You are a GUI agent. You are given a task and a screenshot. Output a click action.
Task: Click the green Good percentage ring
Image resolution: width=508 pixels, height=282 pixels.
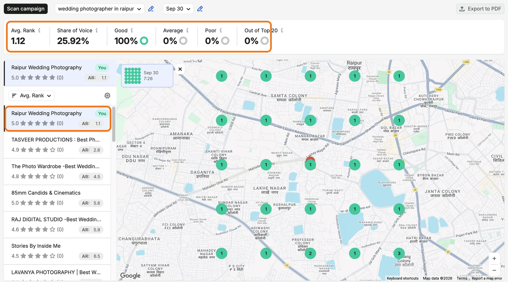point(144,41)
